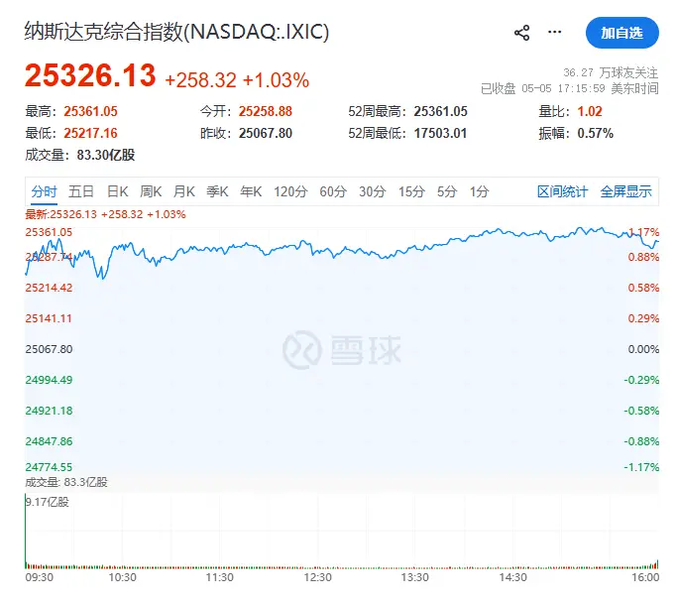The width and height of the screenshot is (677, 602).
Task: Select the 分时 chart tab
Action: pos(44,191)
